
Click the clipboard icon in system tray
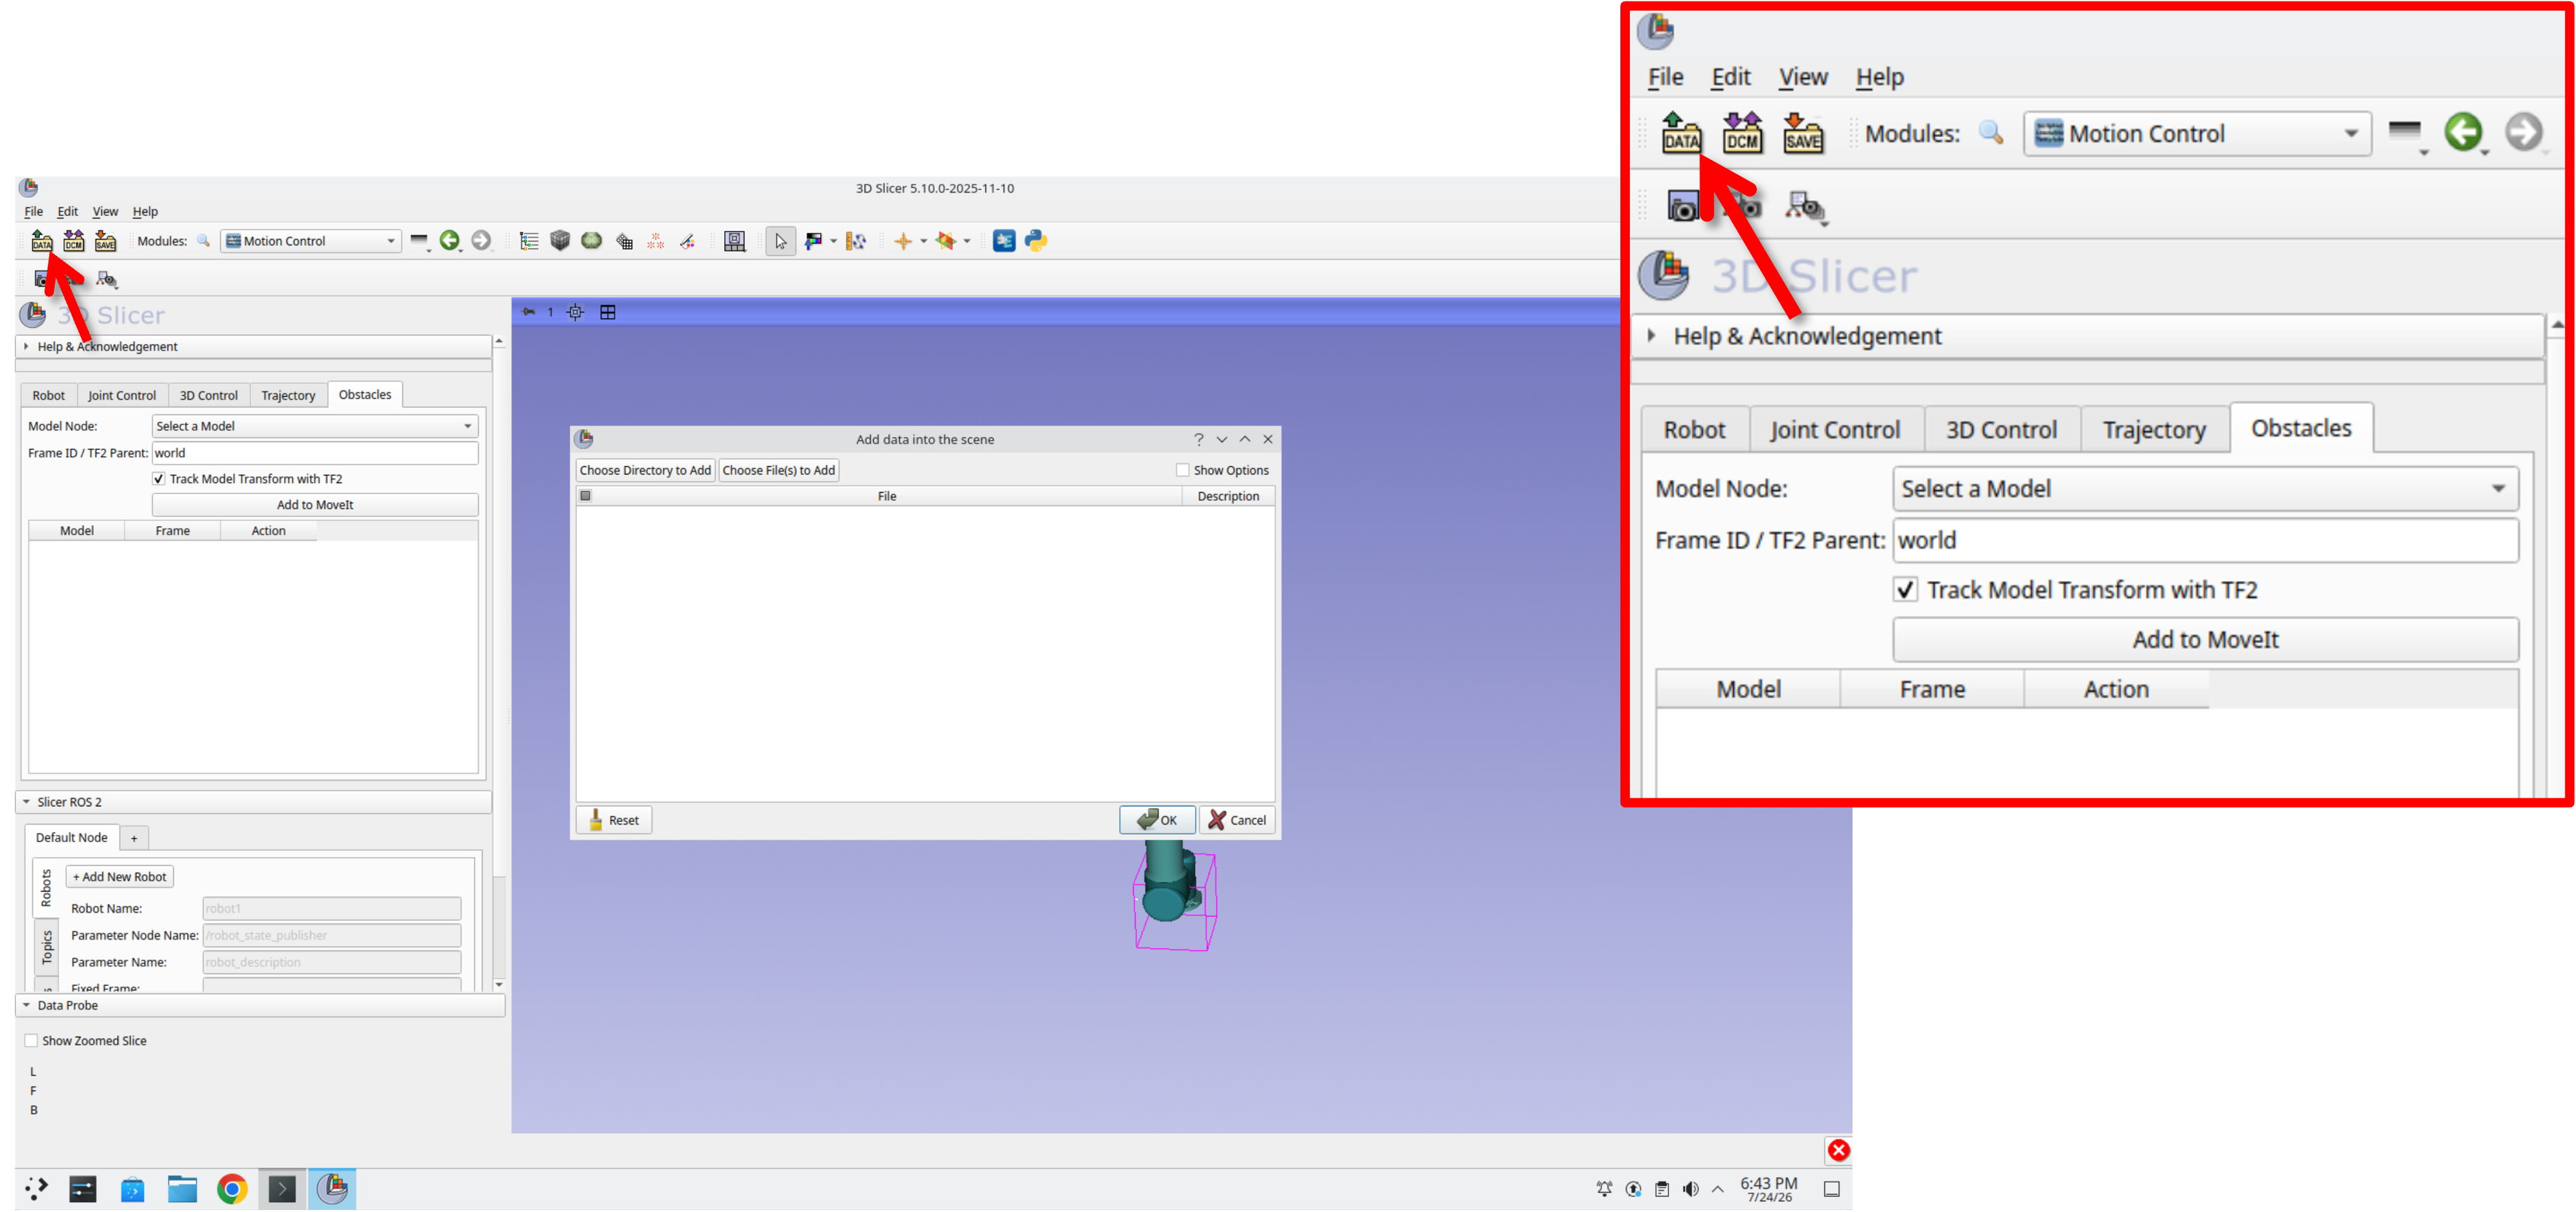1661,1189
